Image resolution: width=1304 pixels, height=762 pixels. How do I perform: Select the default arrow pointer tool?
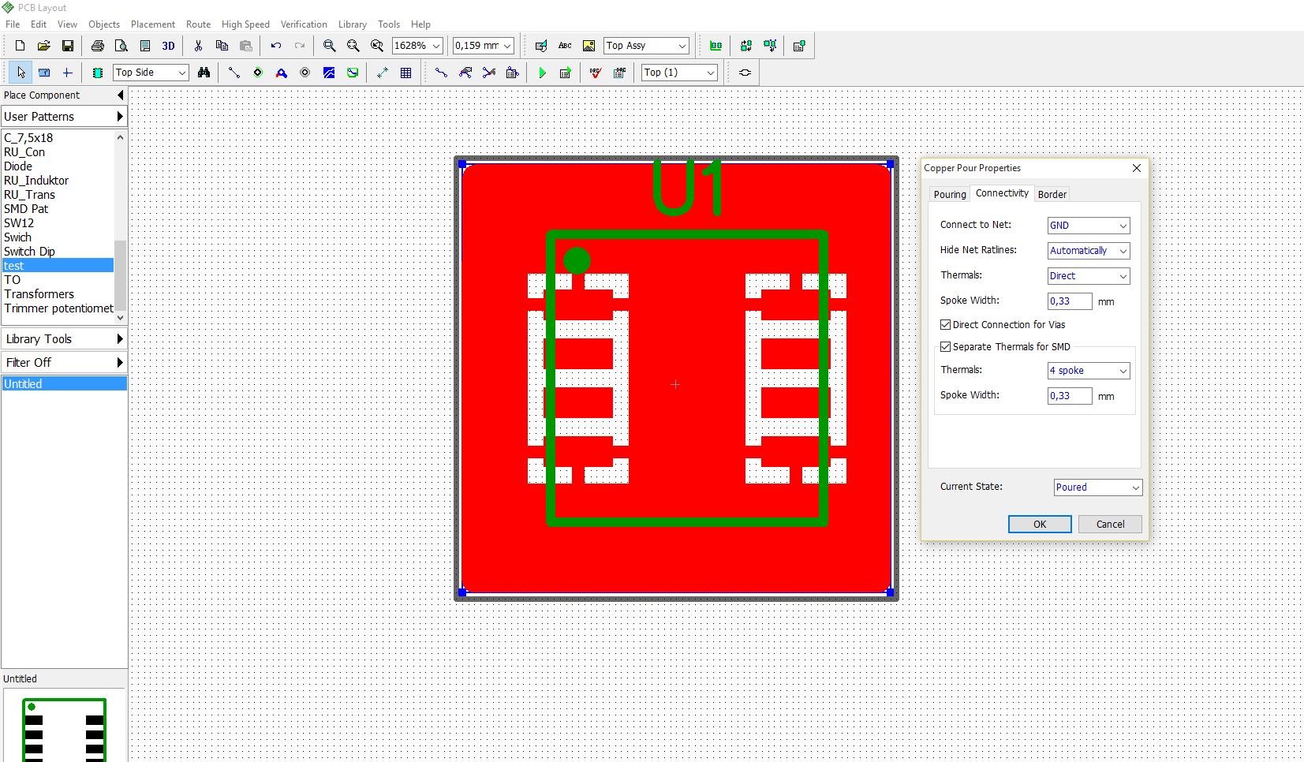(21, 73)
